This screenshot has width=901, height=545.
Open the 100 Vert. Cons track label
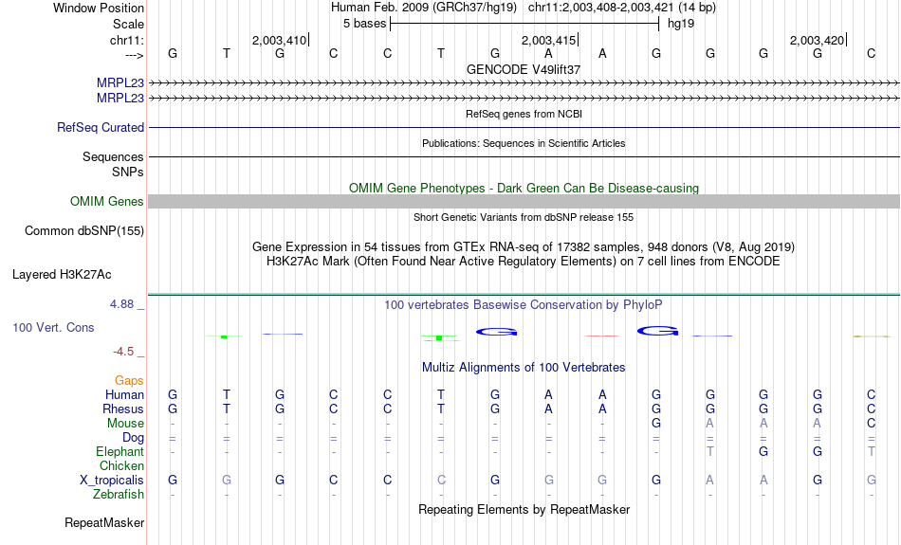53,327
